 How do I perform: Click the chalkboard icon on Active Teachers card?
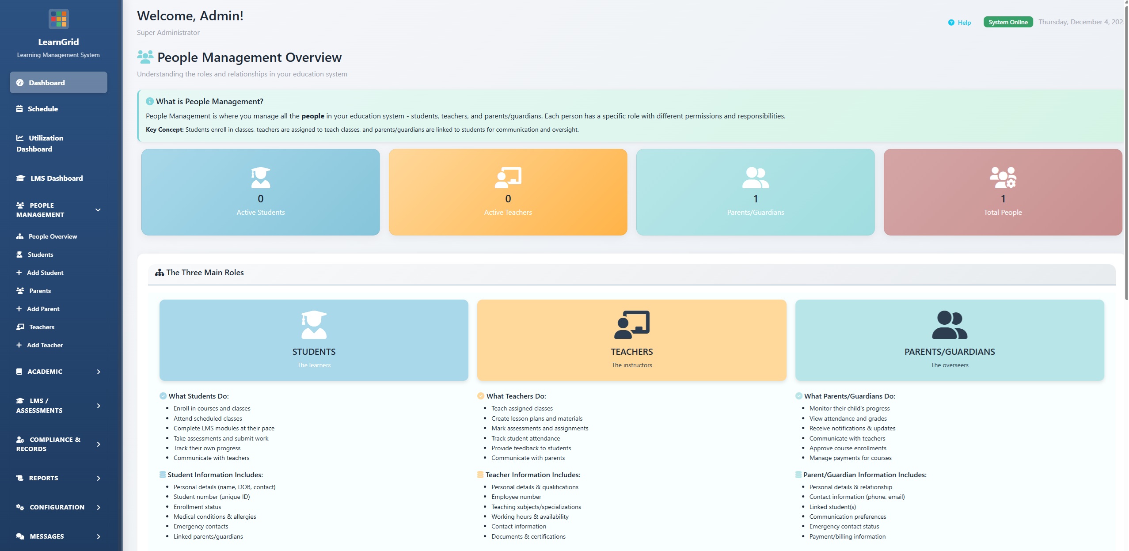[508, 178]
